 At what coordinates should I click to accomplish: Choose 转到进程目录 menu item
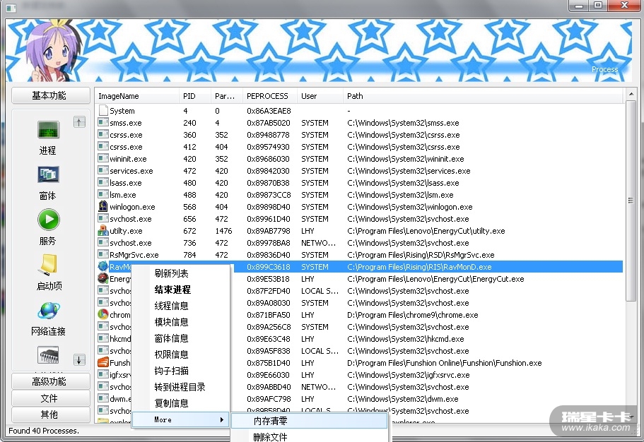click(181, 387)
